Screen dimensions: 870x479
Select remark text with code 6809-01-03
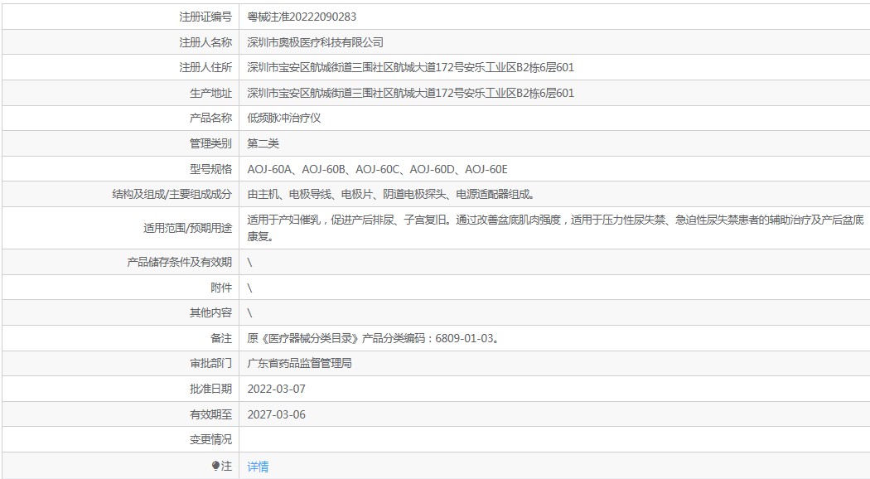(374, 339)
